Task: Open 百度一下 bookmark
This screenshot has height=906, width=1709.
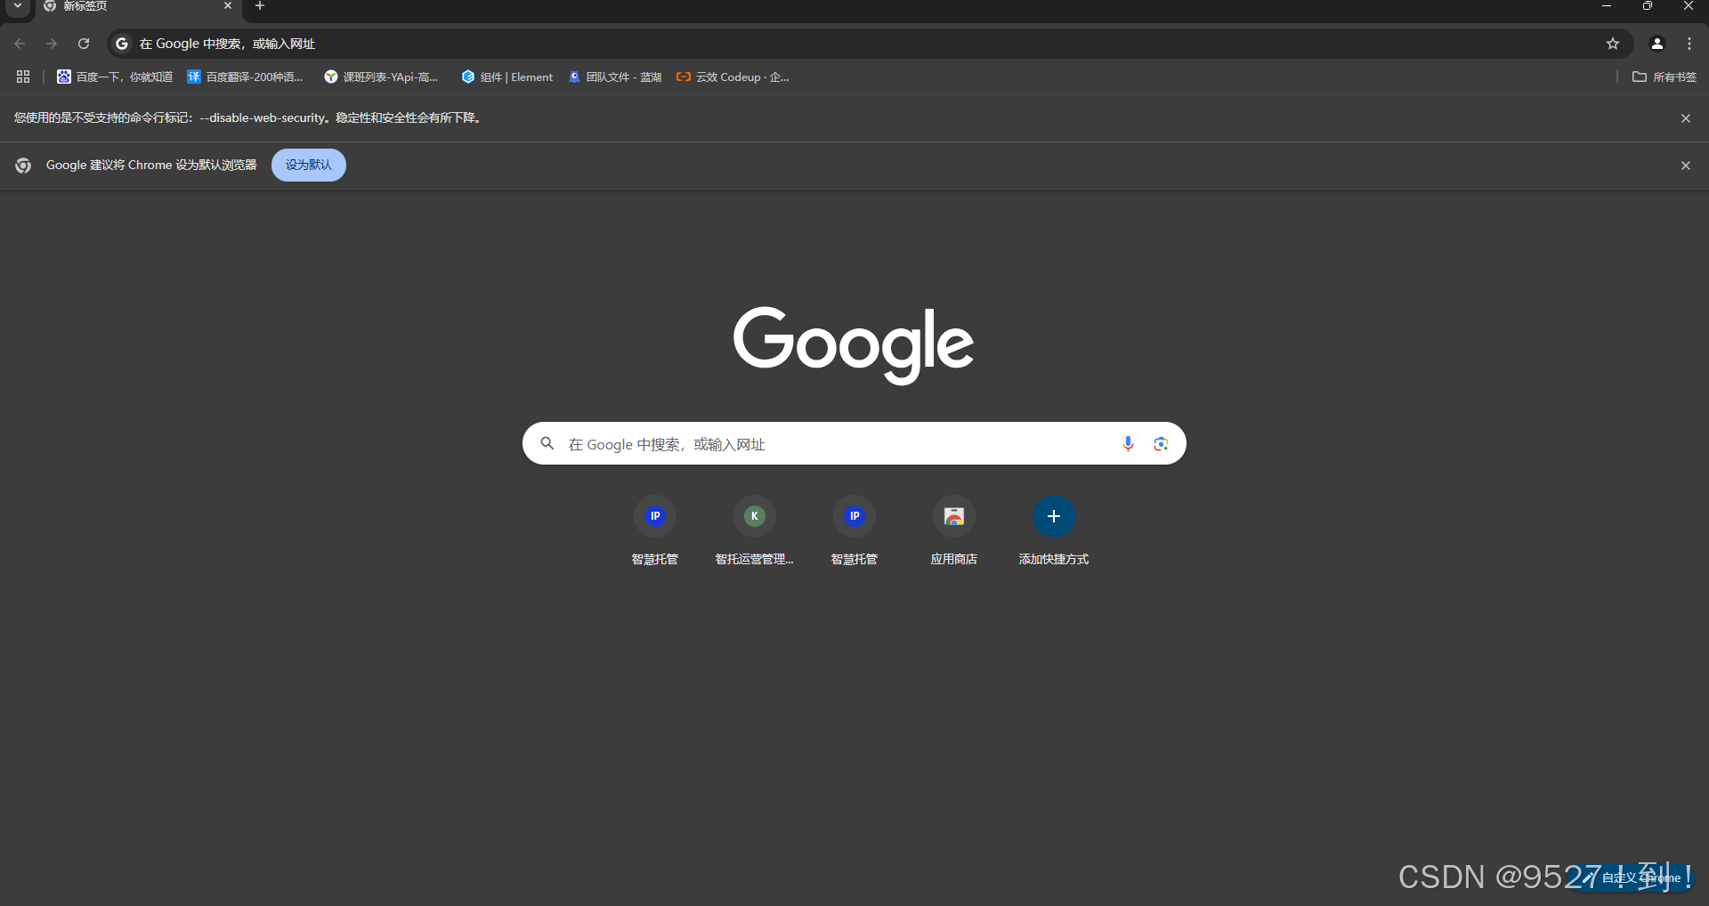Action: pyautogui.click(x=115, y=77)
